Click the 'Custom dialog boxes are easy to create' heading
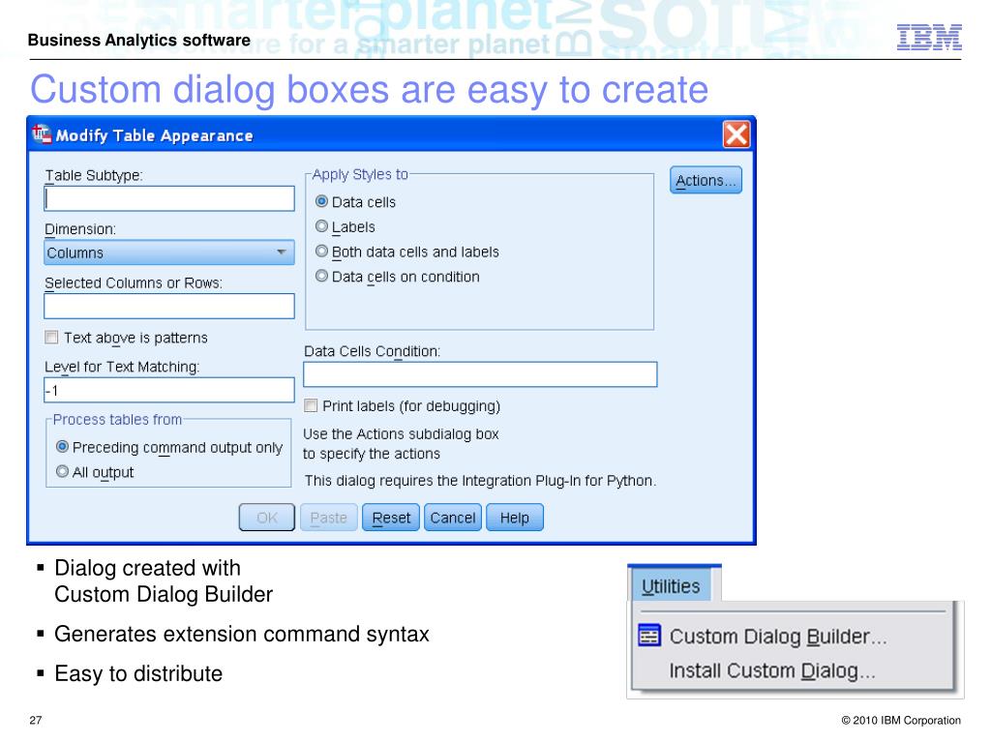991x743 pixels. pyautogui.click(x=369, y=90)
